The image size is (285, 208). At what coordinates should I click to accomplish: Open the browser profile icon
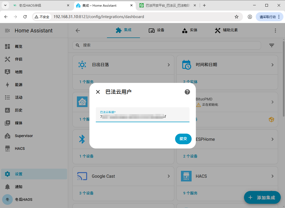[250, 17]
